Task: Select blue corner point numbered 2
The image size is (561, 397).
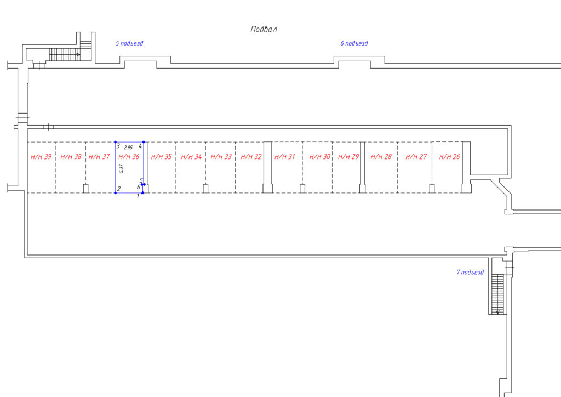Action: point(116,192)
